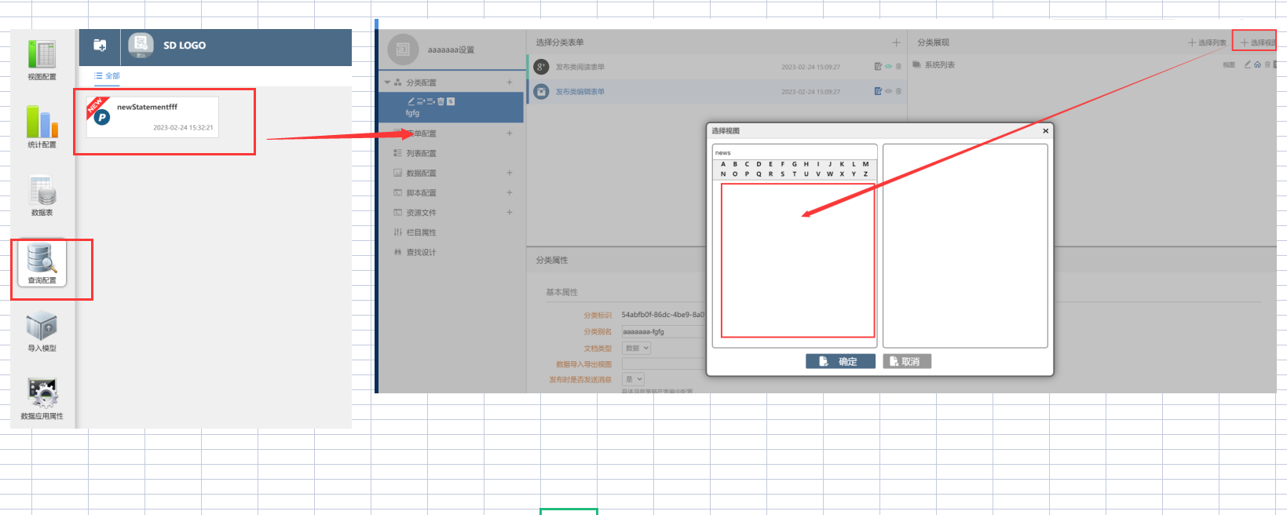
Task: Select the fgfg category item
Action: [451, 108]
